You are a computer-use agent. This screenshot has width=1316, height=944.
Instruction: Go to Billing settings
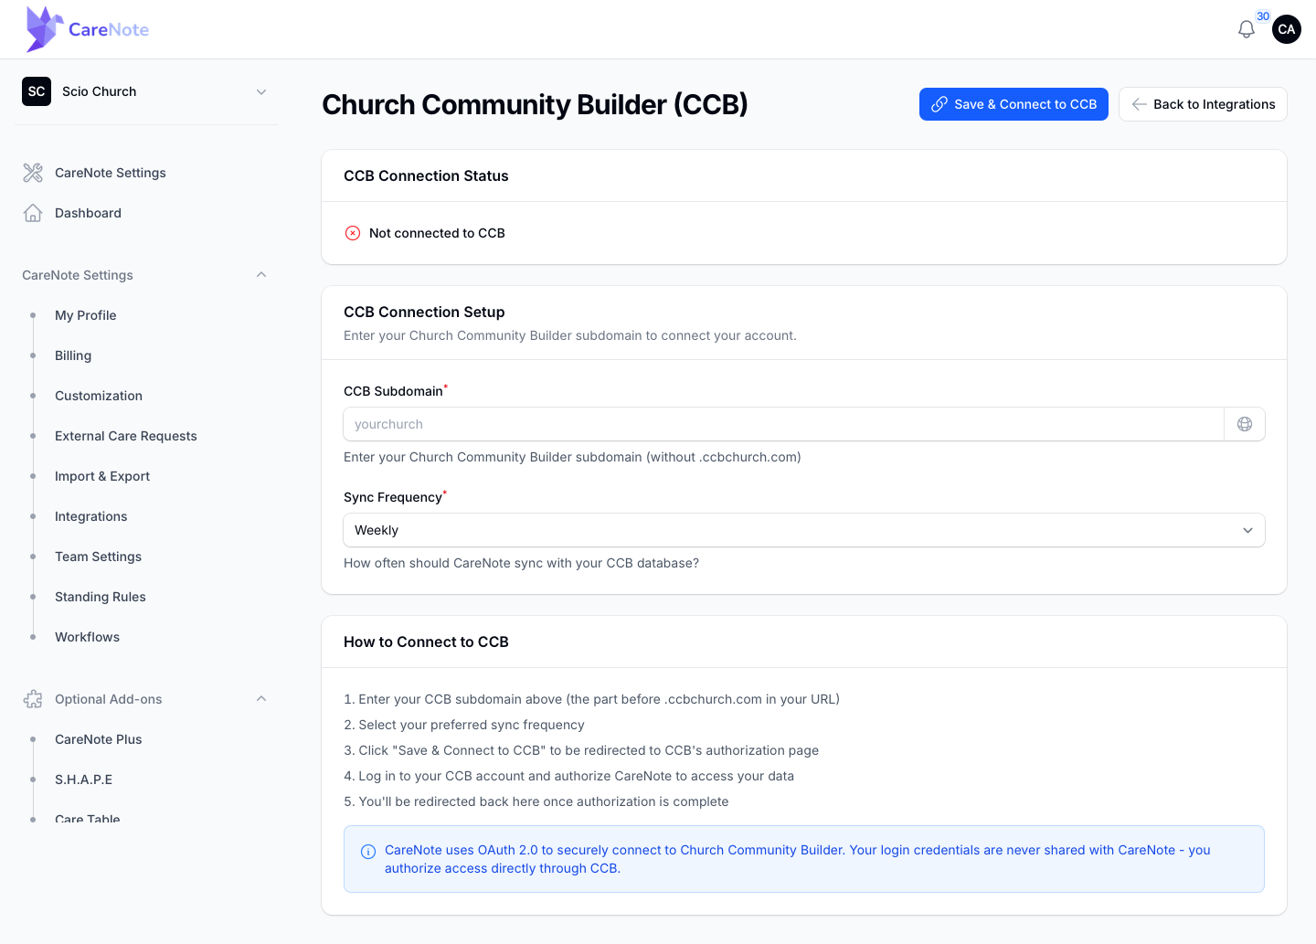click(73, 355)
